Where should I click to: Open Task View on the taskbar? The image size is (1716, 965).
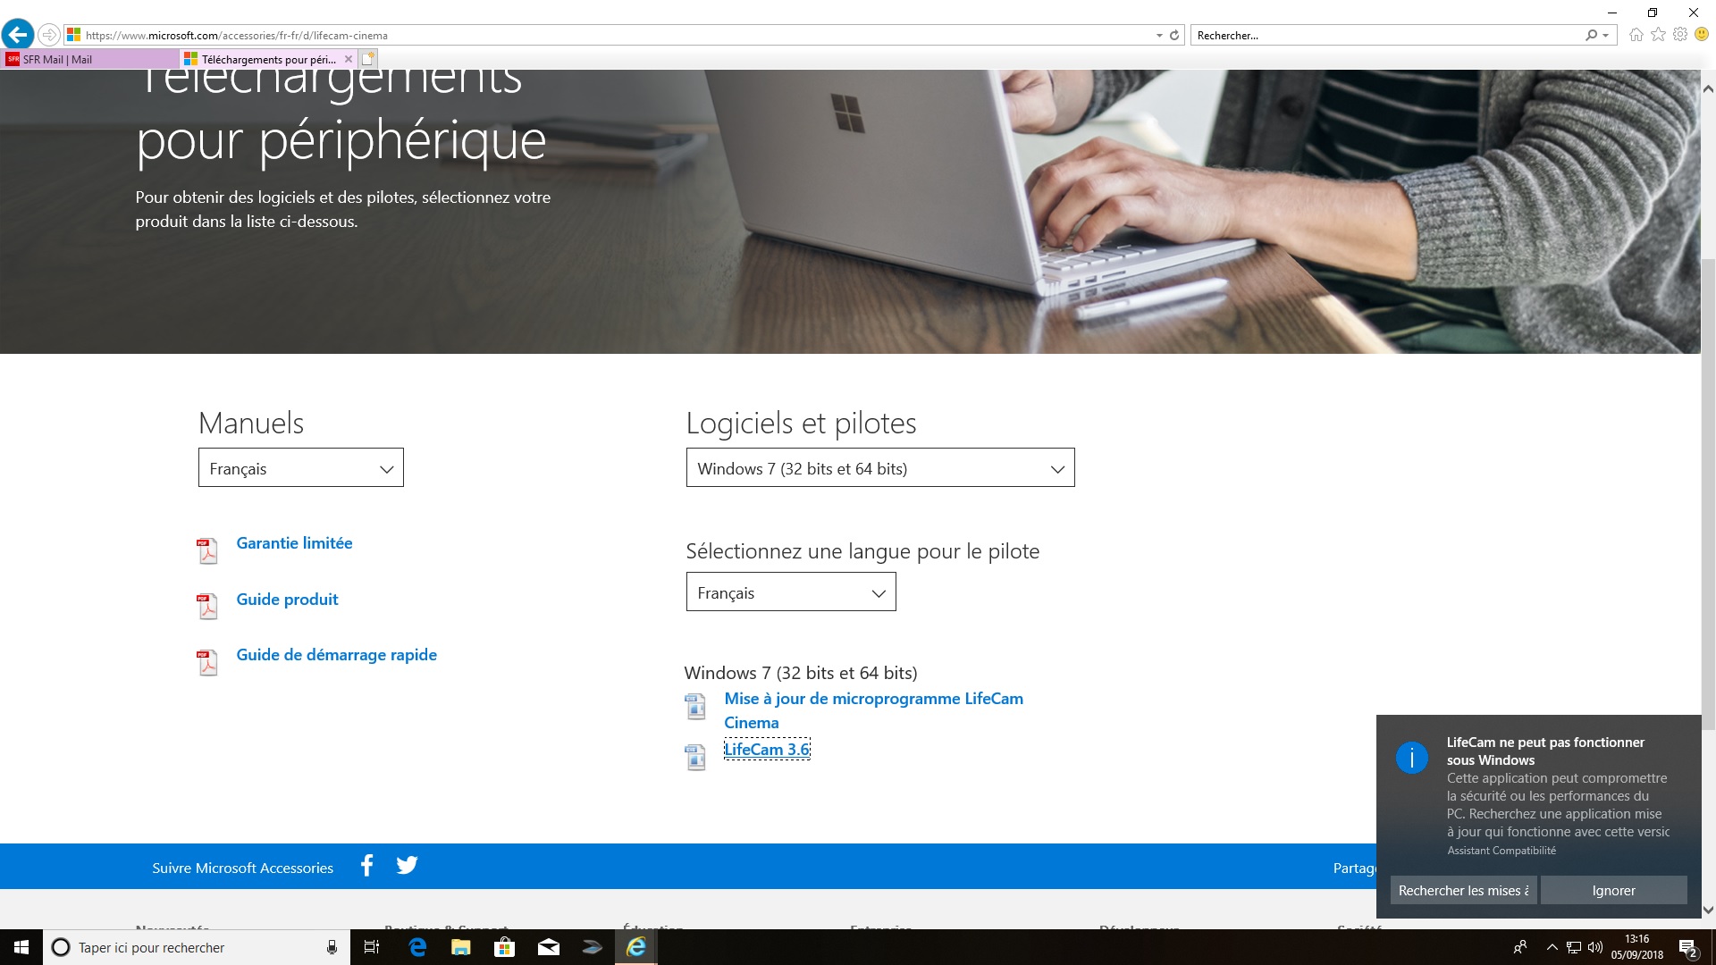tap(372, 947)
